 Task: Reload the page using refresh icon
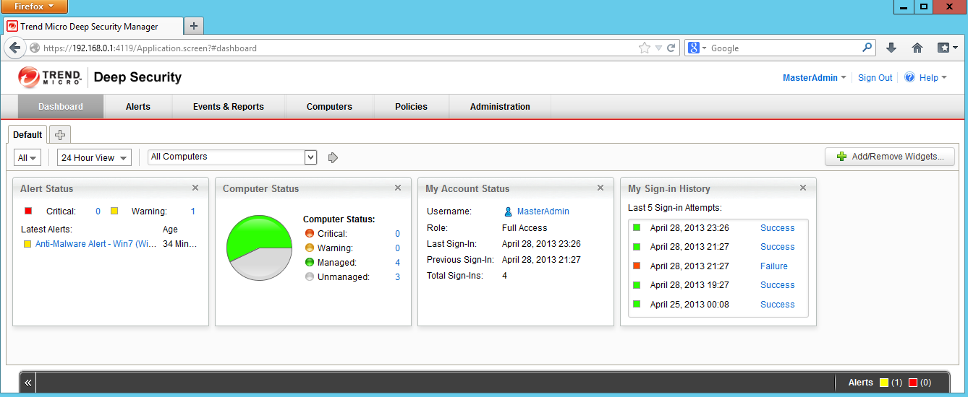click(x=671, y=48)
